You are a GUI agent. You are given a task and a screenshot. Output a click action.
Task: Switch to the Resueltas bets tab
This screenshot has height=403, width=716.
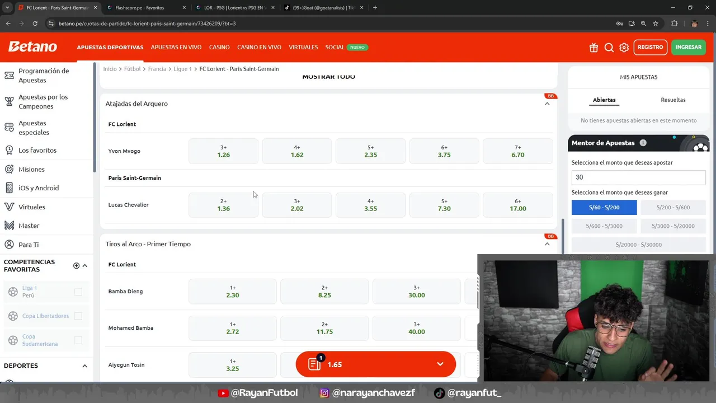tap(673, 100)
